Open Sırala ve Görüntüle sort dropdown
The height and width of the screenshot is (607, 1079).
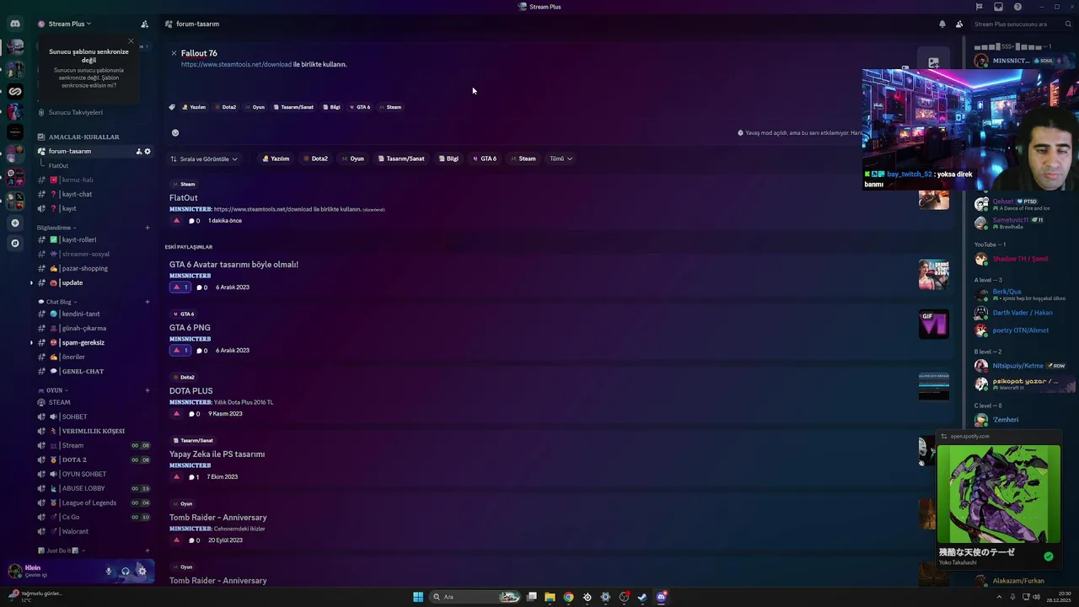click(x=204, y=158)
